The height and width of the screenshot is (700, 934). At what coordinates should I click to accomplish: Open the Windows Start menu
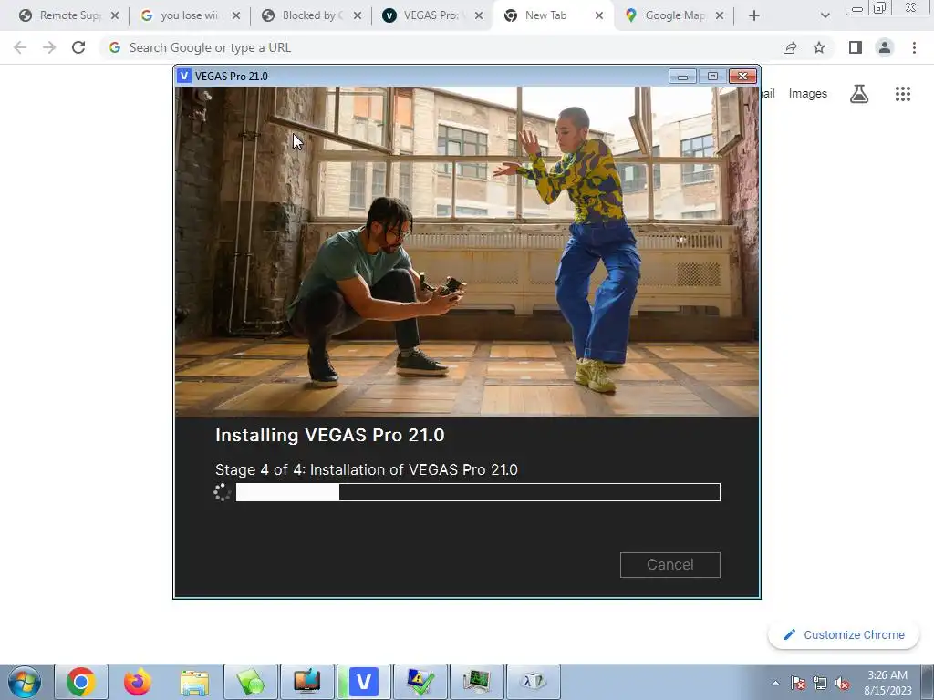(x=25, y=682)
